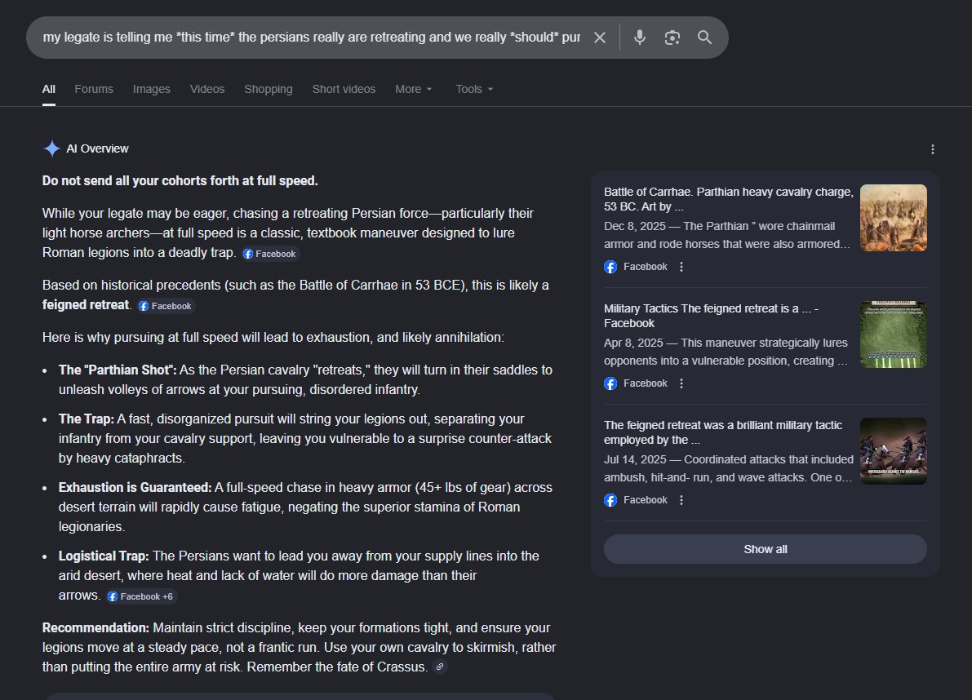The image size is (972, 700).
Task: Open the Facebook citation after 'deadly trap'
Action: pyautogui.click(x=270, y=254)
